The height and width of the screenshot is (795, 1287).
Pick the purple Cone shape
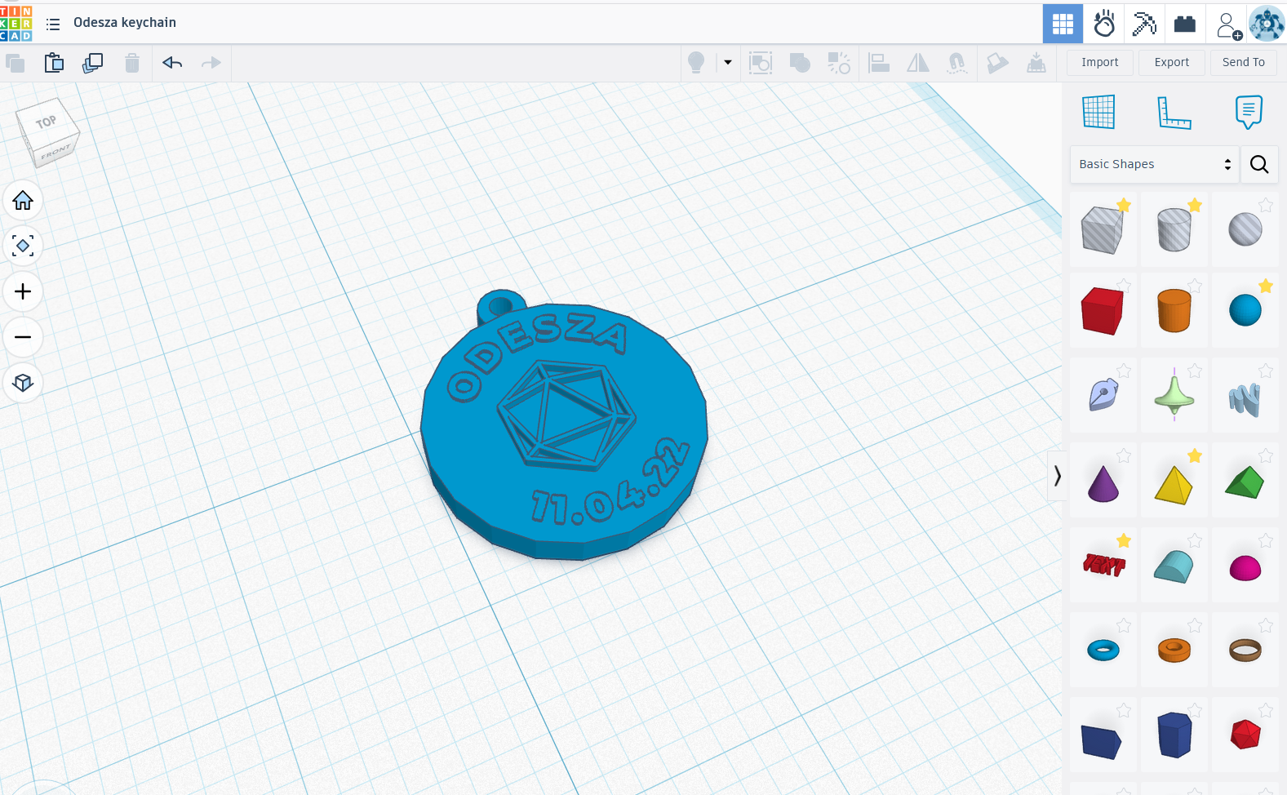1103,483
